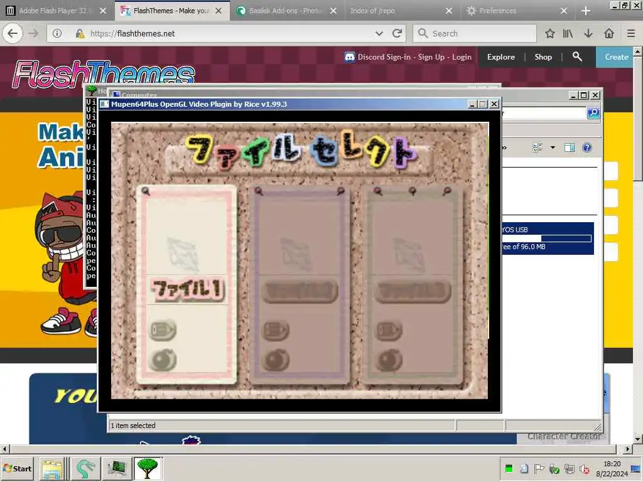Click the safely remove hardware tray icon
Image resolution: width=643 pixels, height=482 pixels.
click(x=554, y=469)
